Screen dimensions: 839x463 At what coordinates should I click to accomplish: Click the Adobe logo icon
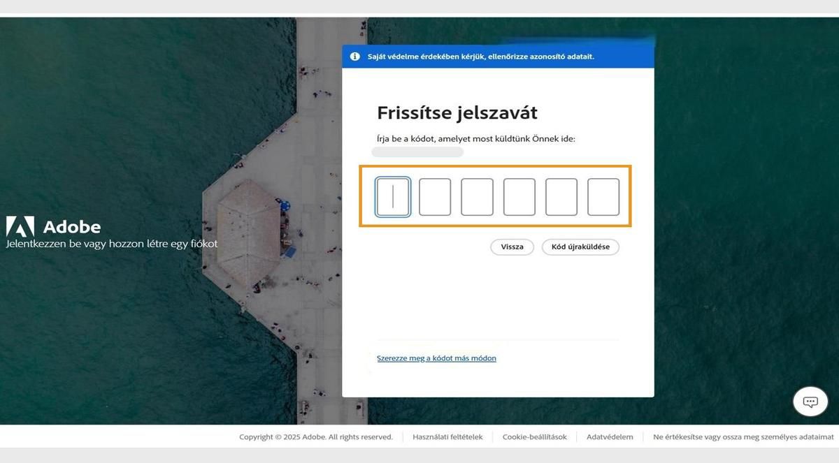(22, 226)
